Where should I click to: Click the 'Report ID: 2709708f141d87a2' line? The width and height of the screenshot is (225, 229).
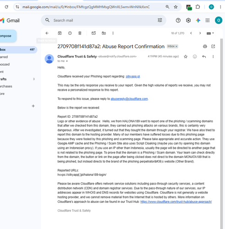77,117
